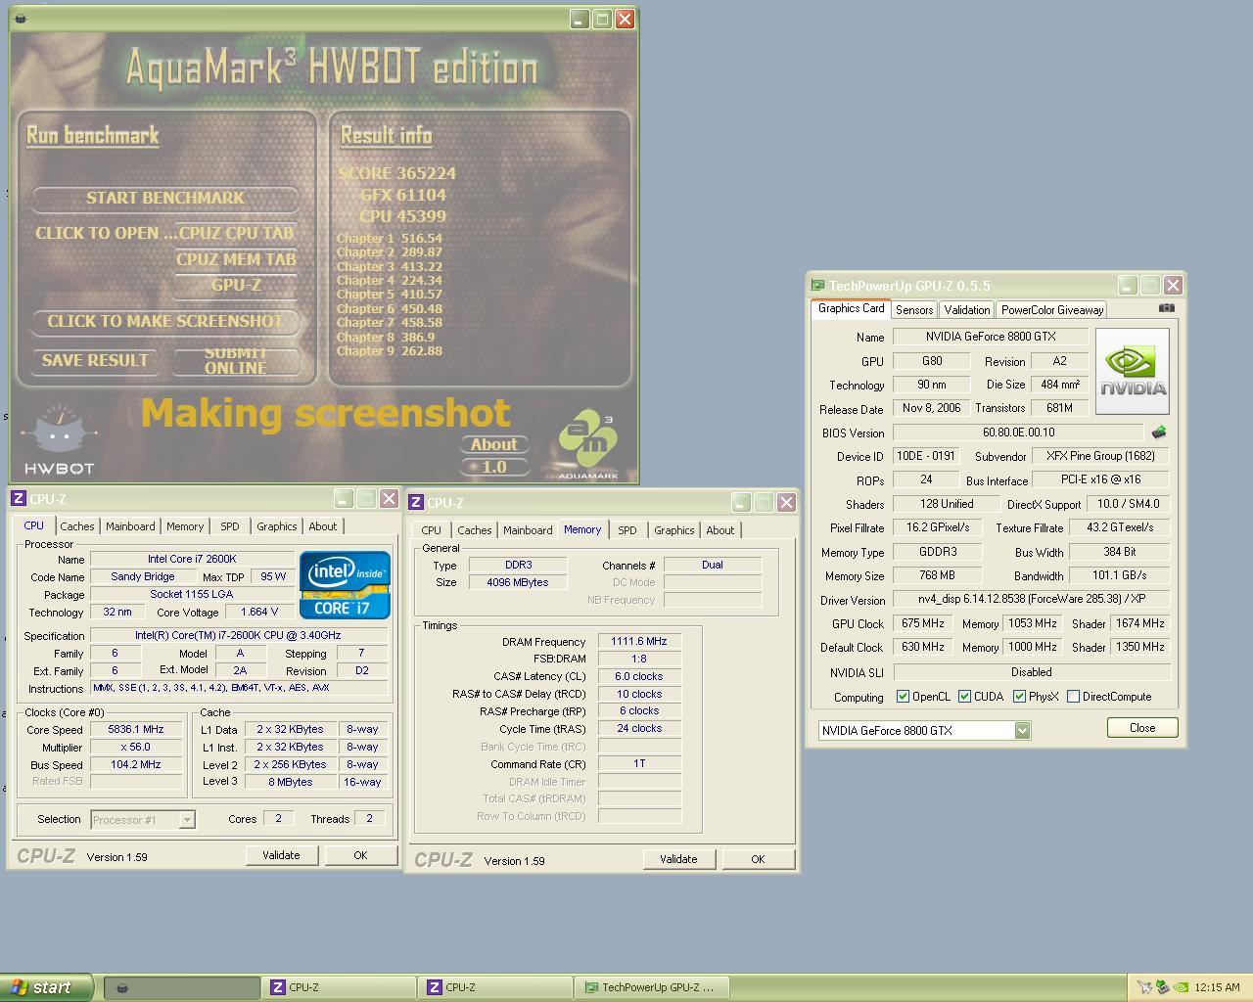The width and height of the screenshot is (1253, 1002).
Task: Click START BENCHMARK in AquaMark
Action: tap(165, 198)
